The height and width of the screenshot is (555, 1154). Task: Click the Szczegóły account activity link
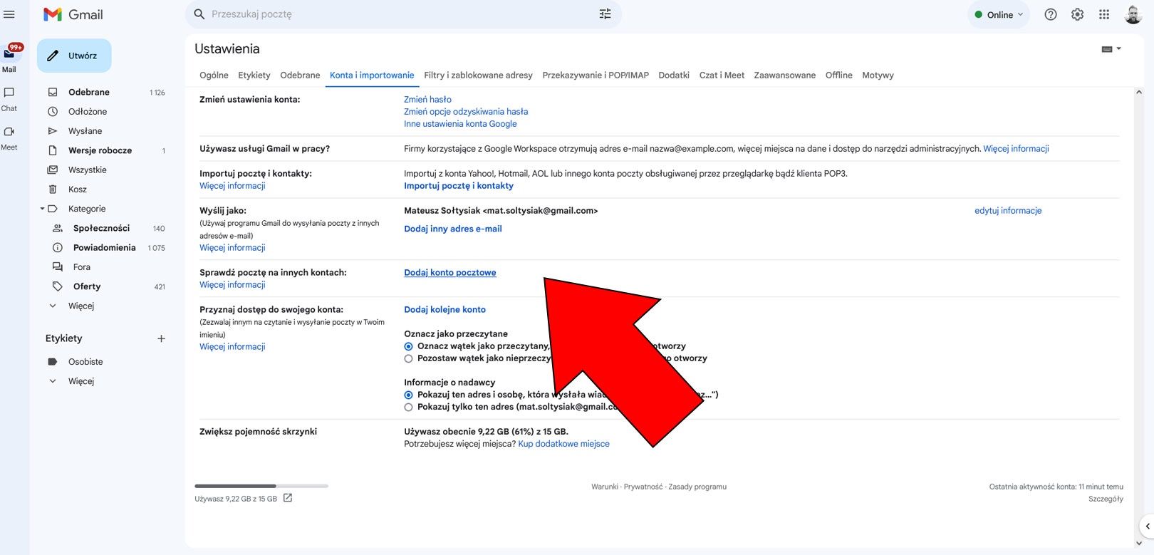tap(1106, 499)
